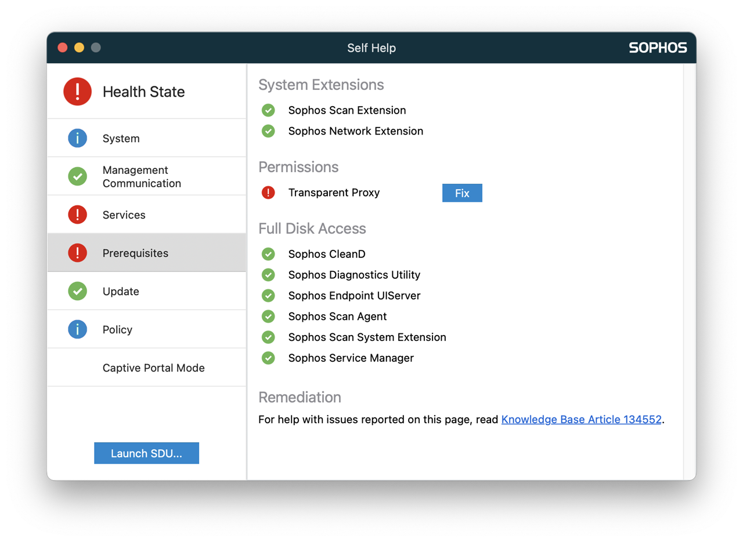Click the red alert icon beside Services
This screenshot has height=542, width=743.
pyautogui.click(x=78, y=215)
